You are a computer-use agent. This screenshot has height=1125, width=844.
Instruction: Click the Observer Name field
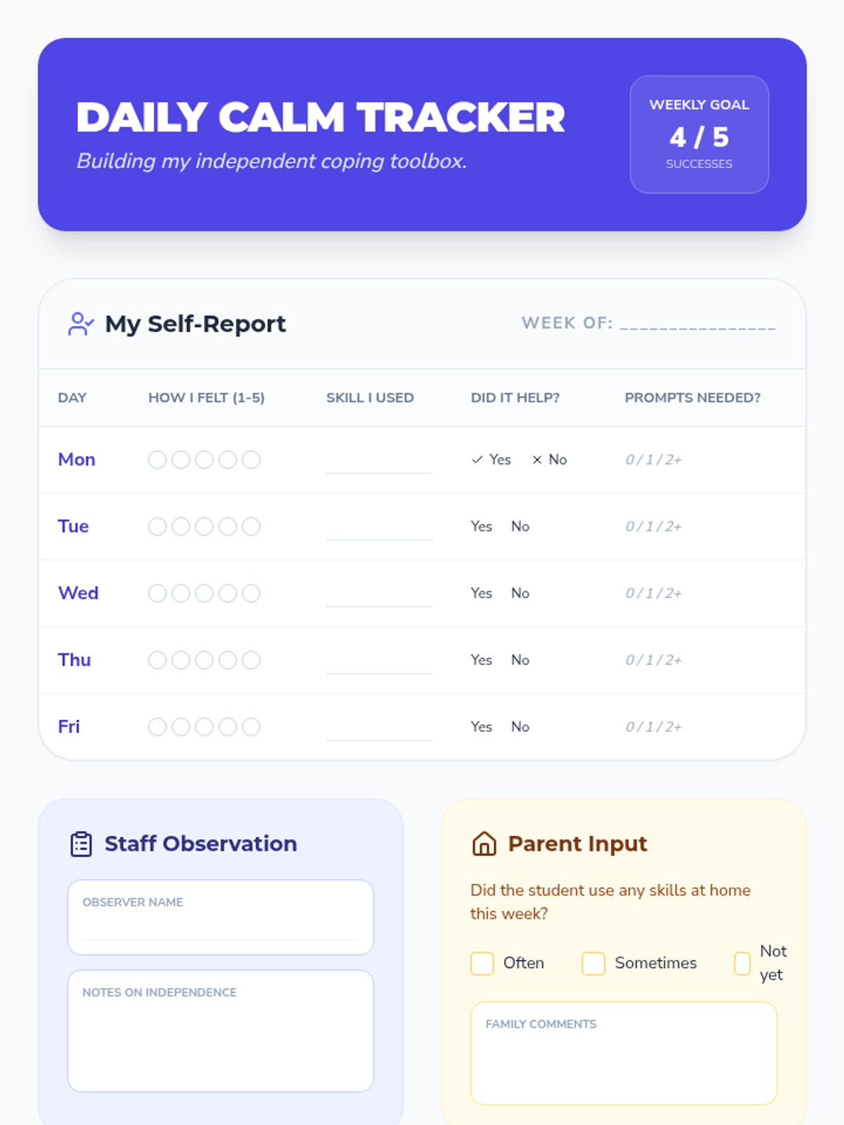point(221,918)
